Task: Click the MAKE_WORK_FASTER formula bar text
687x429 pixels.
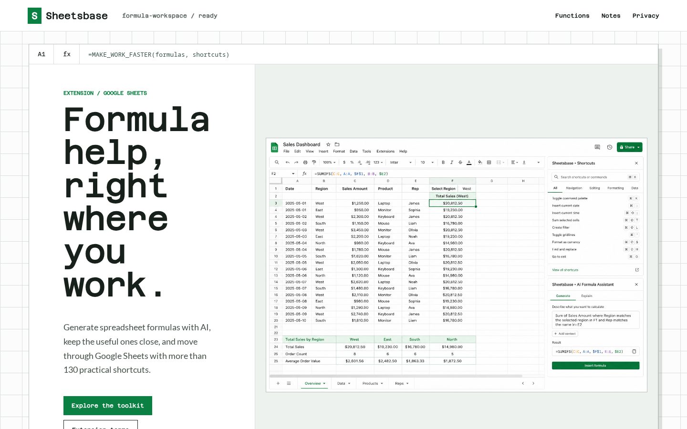Action: point(159,55)
